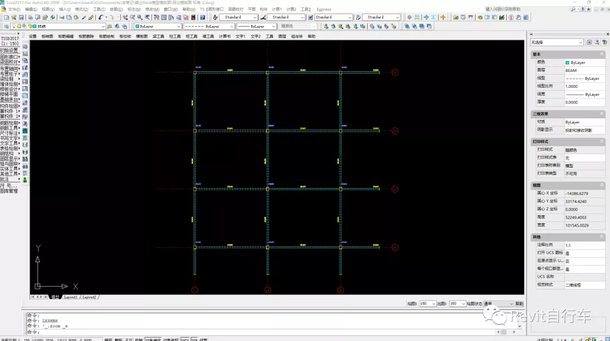
Task: Open the Layer Properties Manager icon
Action: (x=6, y=27)
